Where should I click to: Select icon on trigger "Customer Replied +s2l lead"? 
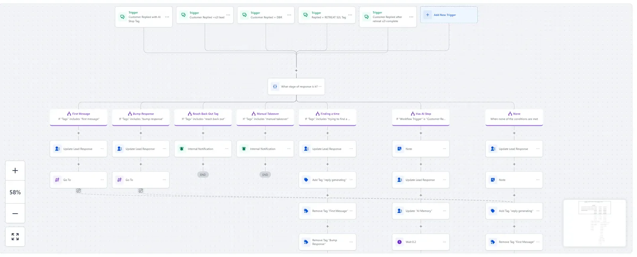coord(183,15)
